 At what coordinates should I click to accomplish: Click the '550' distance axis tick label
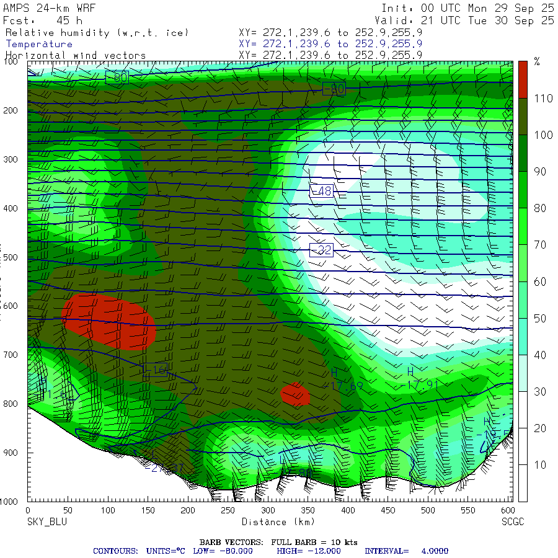coord(468,510)
